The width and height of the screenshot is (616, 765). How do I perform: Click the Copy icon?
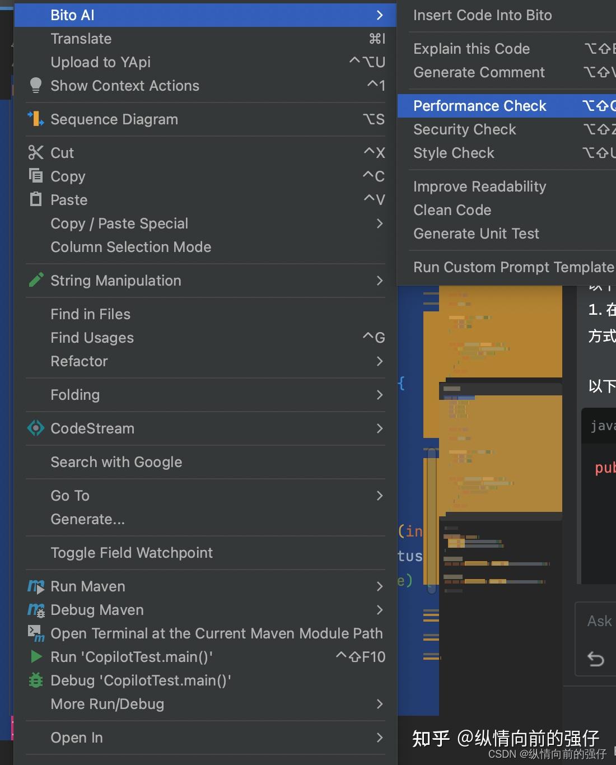(36, 176)
